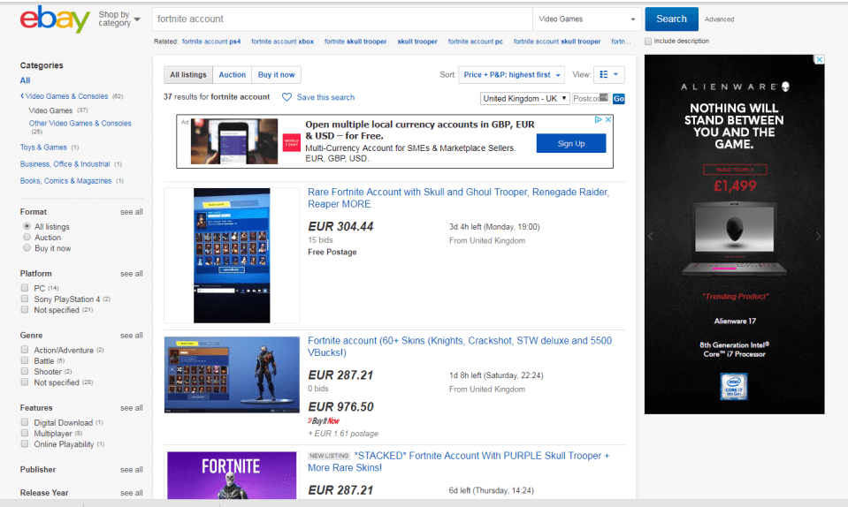Open All categories link in sidebar

(25, 80)
